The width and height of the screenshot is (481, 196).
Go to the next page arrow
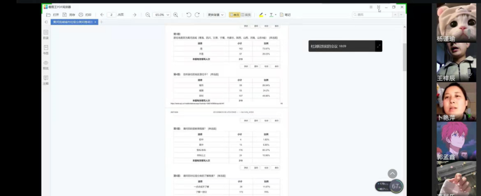(135, 15)
